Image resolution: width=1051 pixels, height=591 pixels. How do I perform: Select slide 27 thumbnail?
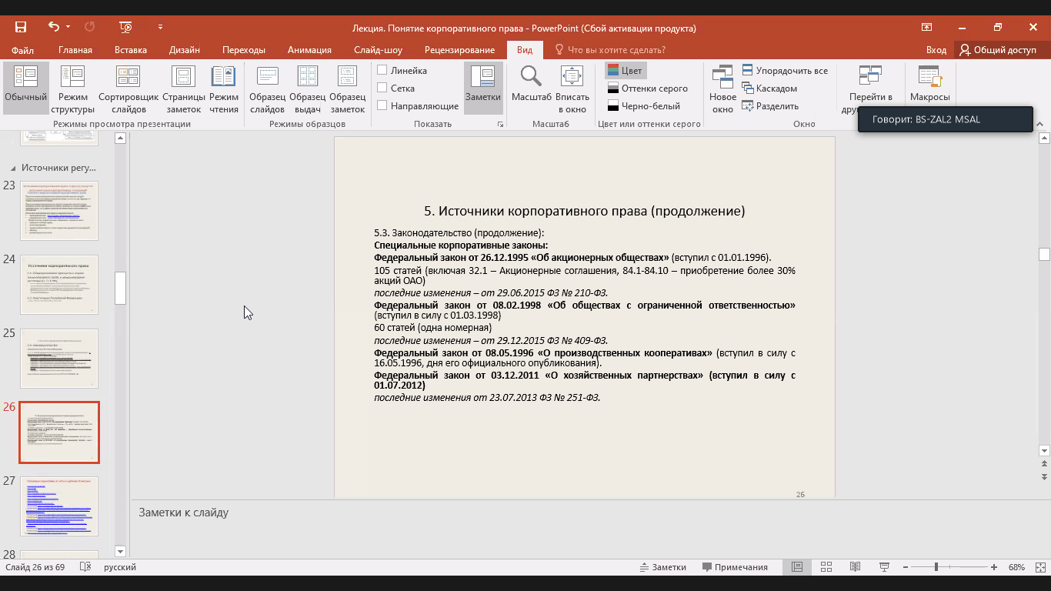click(x=59, y=506)
